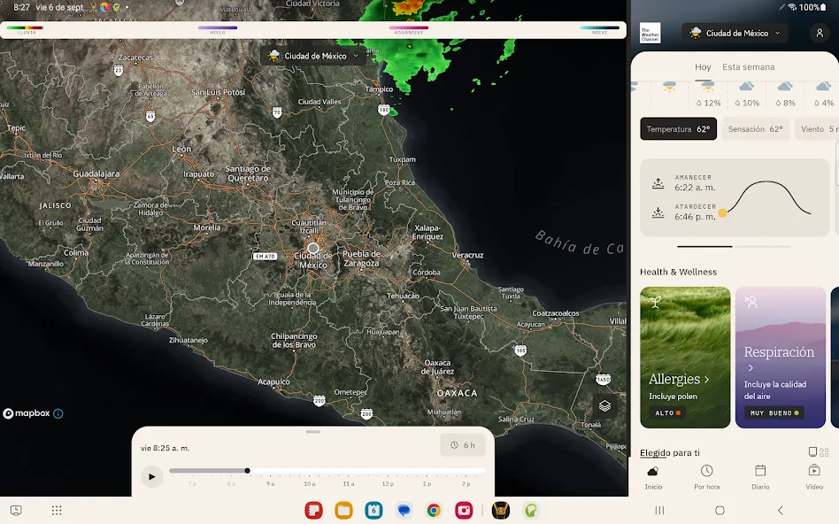Launch Chrome from the taskbar
This screenshot has height=524, width=839.
434,510
